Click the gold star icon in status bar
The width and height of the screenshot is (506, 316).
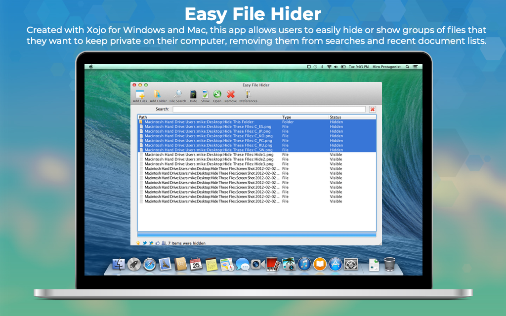pyautogui.click(x=138, y=243)
